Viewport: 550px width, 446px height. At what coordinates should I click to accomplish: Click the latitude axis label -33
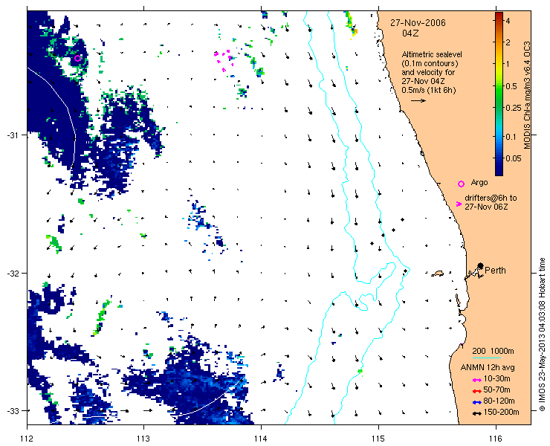[x=13, y=410]
